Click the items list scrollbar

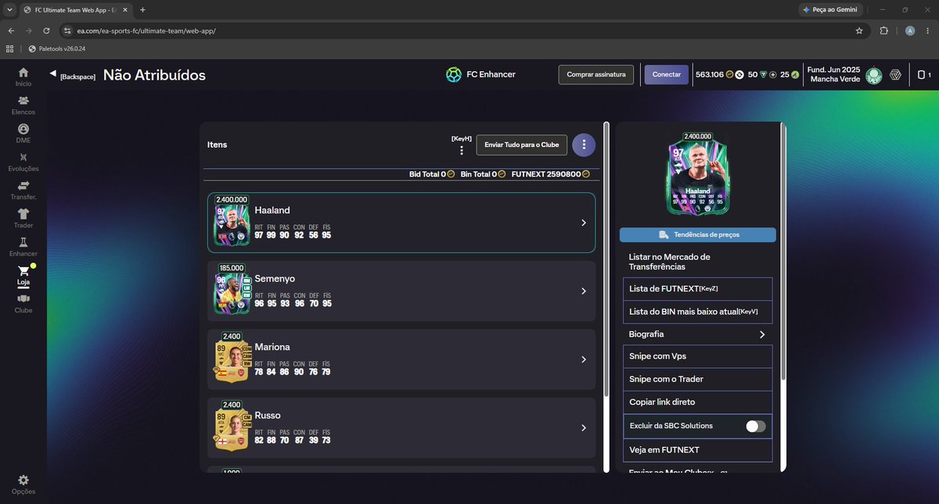coord(606,258)
